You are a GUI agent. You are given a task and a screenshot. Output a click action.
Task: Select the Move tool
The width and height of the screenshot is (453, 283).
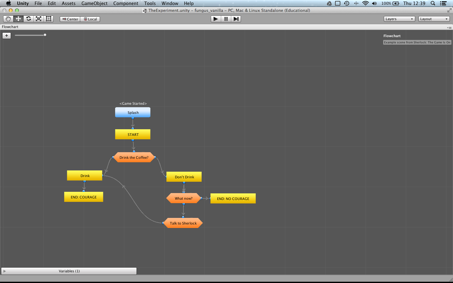[18, 19]
